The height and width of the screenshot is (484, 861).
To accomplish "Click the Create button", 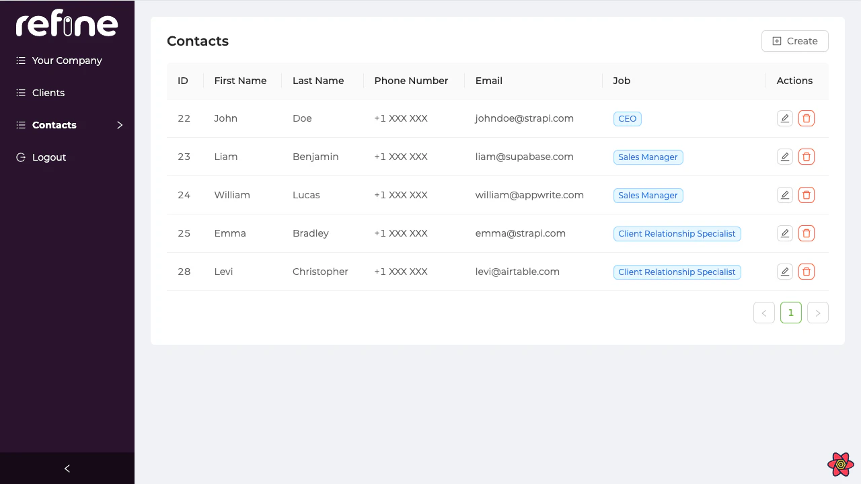I will (x=794, y=41).
